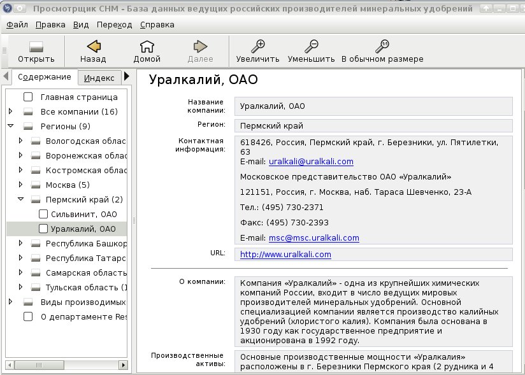
Task: Open the http://www.uralkali.com link
Action: [285, 255]
